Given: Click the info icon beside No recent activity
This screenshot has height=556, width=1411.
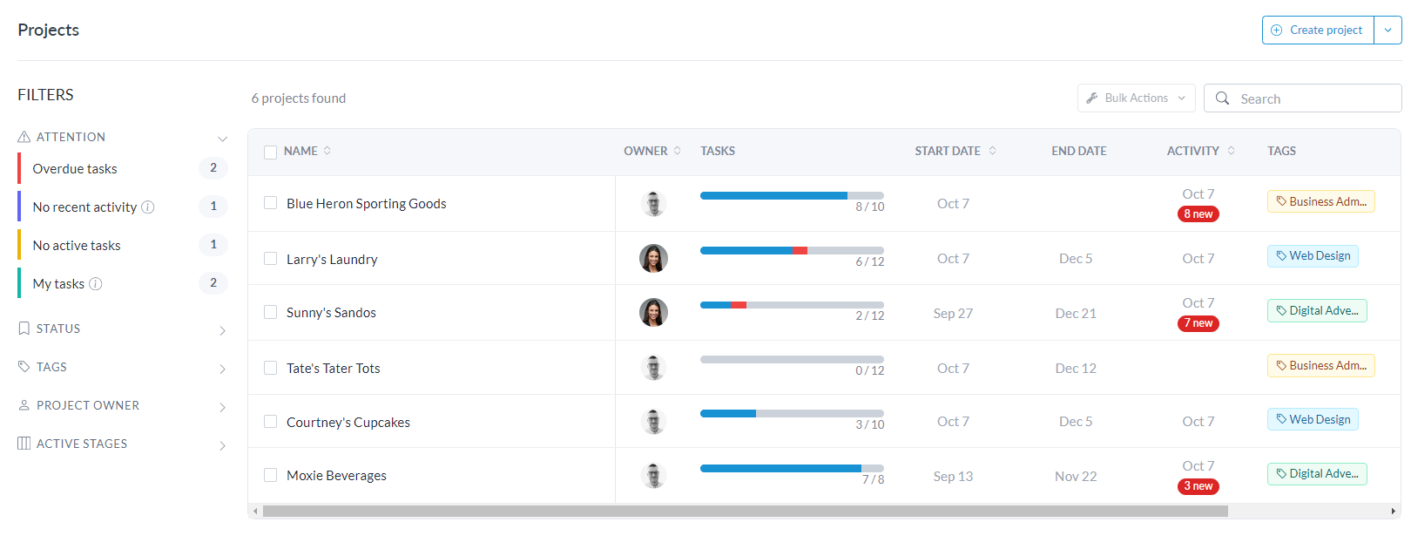Looking at the screenshot, I should coord(148,207).
